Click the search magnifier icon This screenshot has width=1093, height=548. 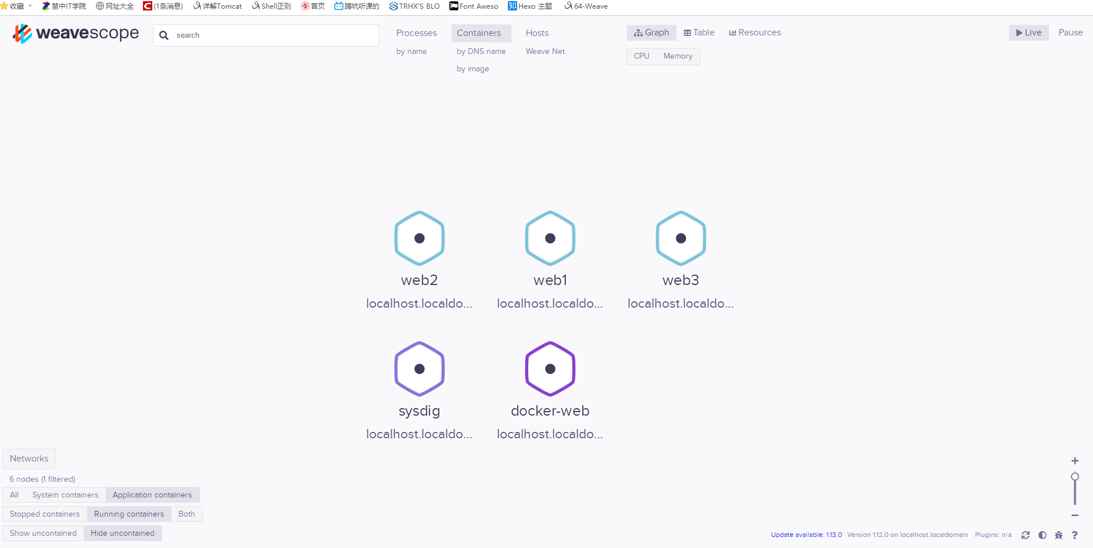[x=164, y=35]
